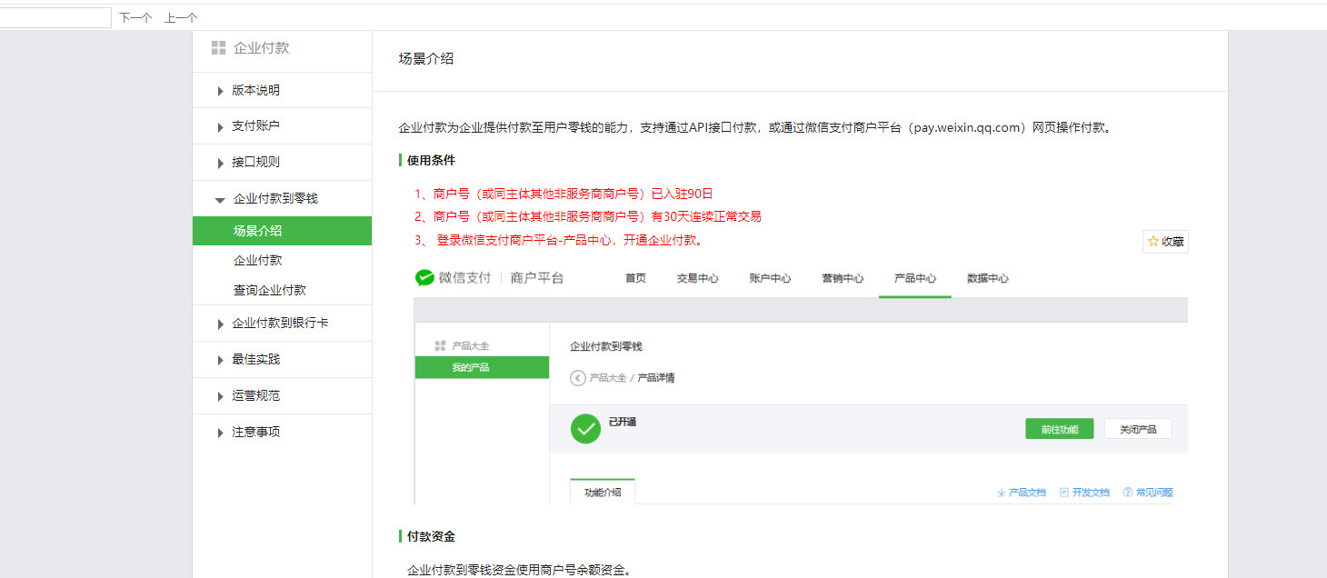This screenshot has height=578, width=1327.
Task: Click the star 收藏 bookmark button
Action: [1165, 242]
